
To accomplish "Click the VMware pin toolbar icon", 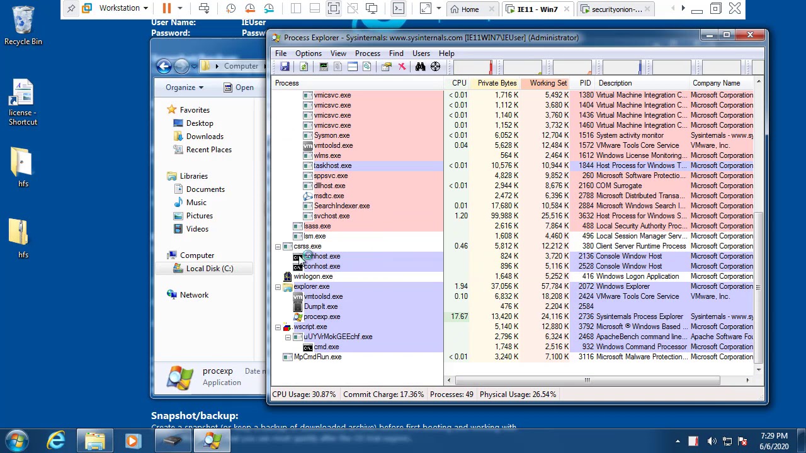I will pos(71,8).
